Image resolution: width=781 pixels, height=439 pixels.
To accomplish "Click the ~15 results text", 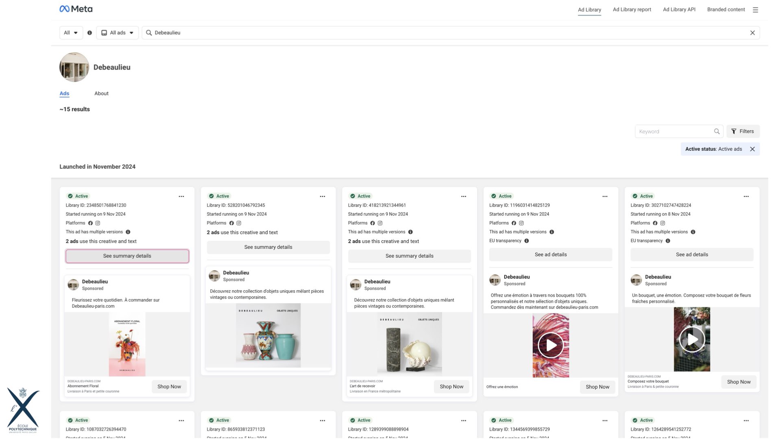I will pyautogui.click(x=74, y=109).
